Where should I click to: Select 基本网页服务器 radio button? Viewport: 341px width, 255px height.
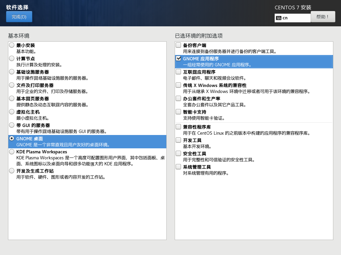12,98
